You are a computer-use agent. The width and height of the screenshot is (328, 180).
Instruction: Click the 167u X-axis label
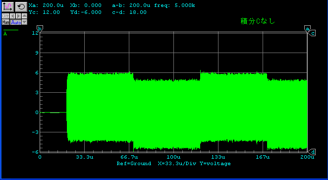[x=263, y=157]
